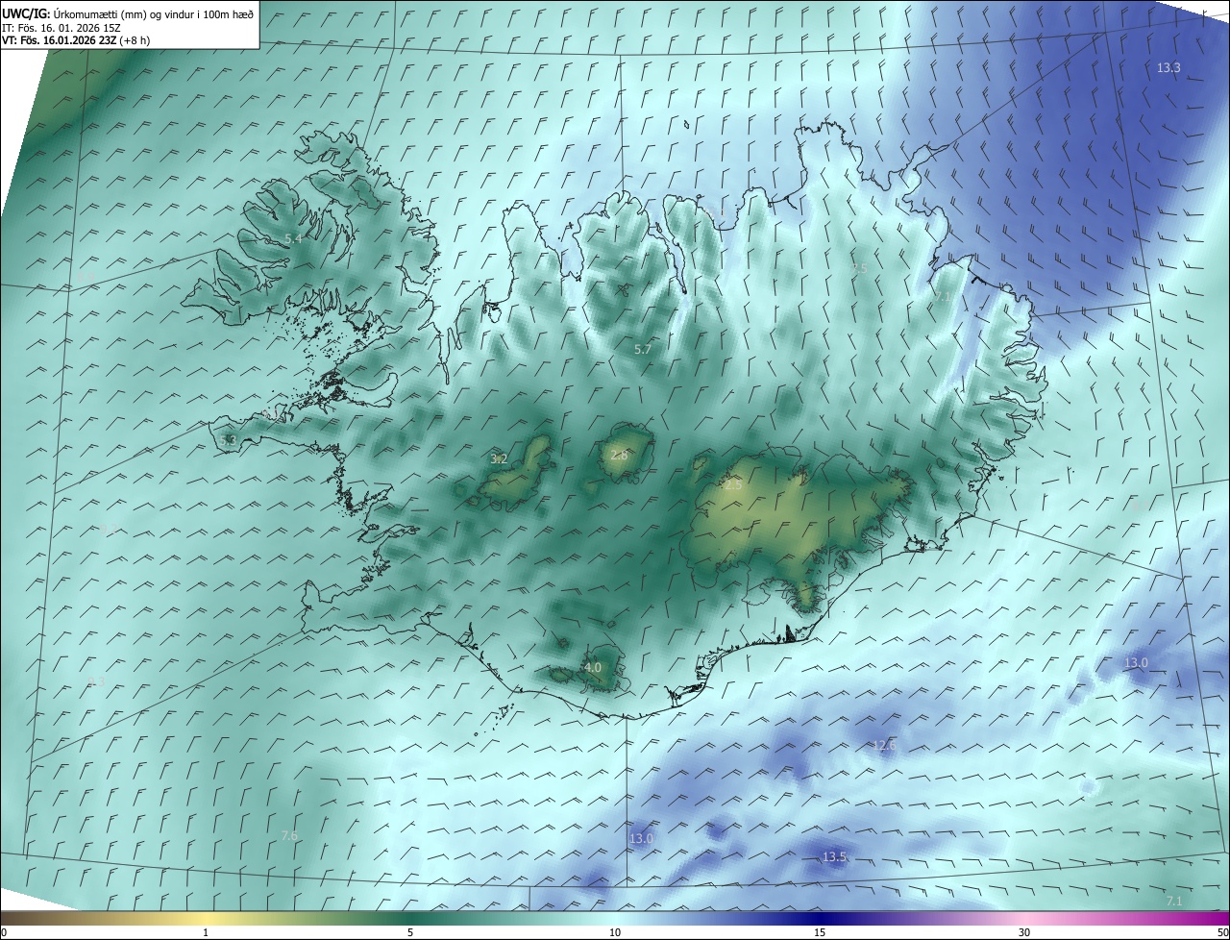Click the 12.6 value label over the sea
Image resolution: width=1230 pixels, height=940 pixels.
coord(884,745)
